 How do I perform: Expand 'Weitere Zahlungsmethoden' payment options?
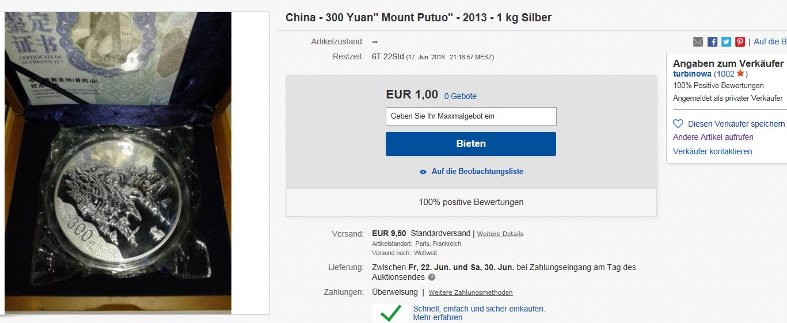[470, 292]
